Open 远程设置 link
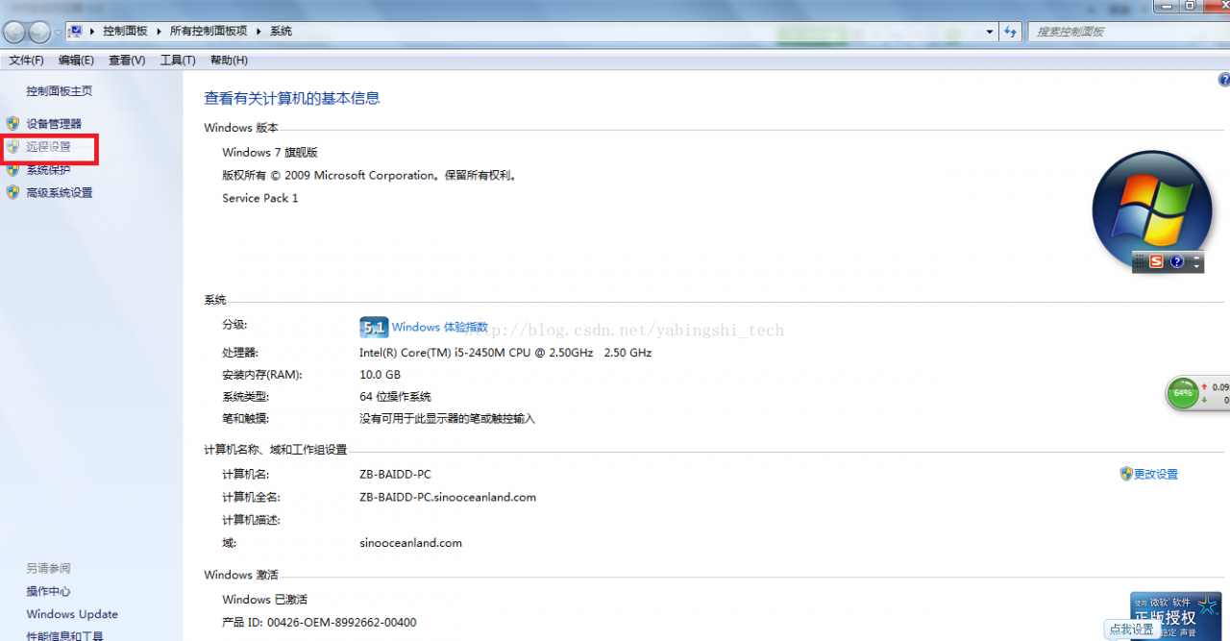1230x641 pixels. pos(48,147)
